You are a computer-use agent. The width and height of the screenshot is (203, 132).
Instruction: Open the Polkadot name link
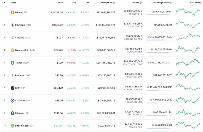point(20,75)
